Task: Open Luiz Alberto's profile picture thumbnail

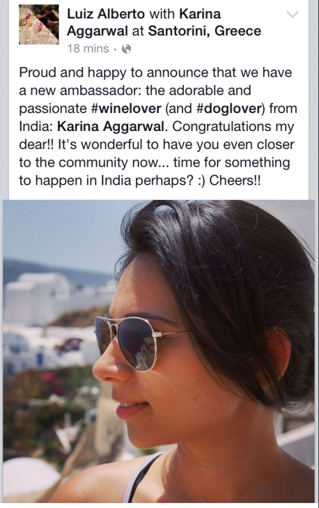Action: pos(39,25)
